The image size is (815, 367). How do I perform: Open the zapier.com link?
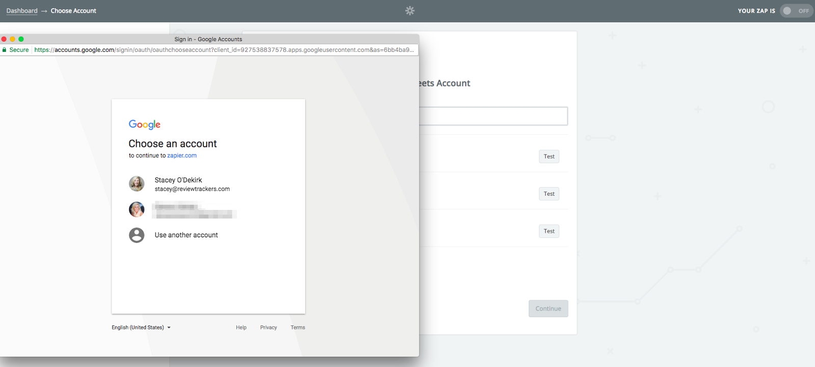pyautogui.click(x=182, y=156)
